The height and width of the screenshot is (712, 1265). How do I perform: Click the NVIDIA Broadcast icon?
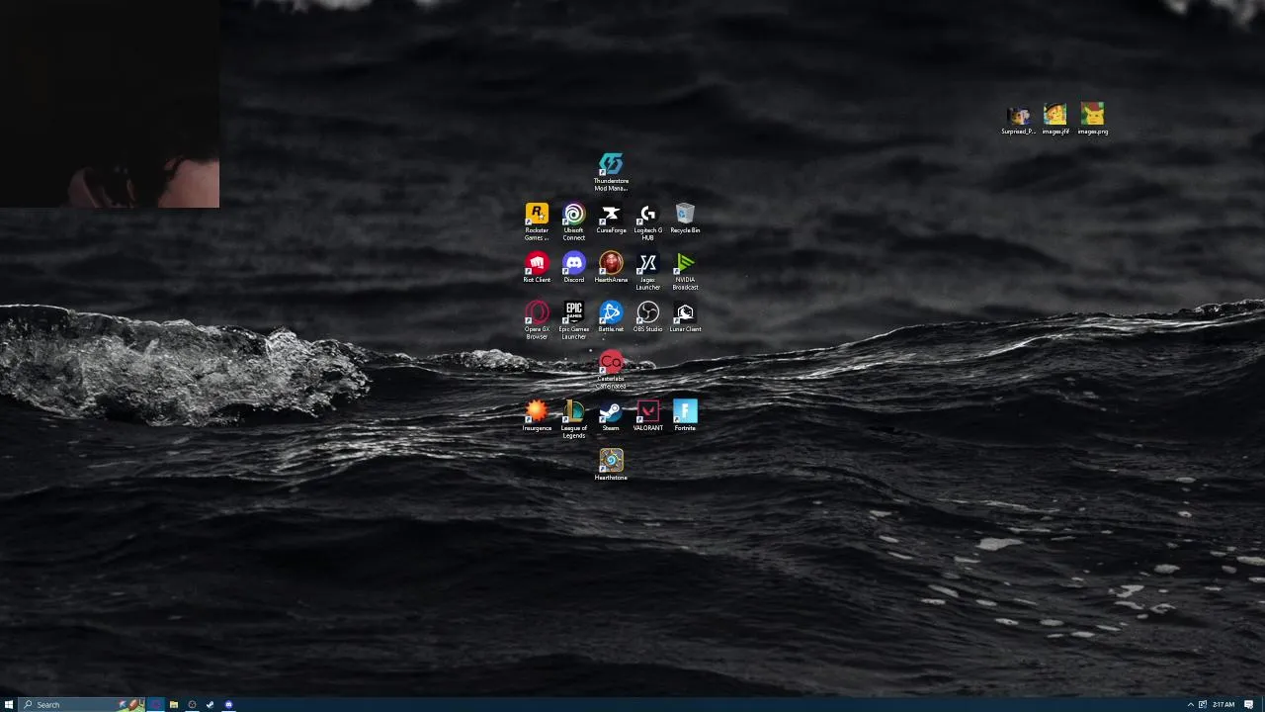pyautogui.click(x=685, y=271)
